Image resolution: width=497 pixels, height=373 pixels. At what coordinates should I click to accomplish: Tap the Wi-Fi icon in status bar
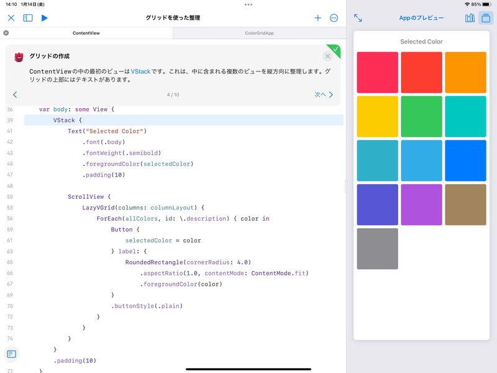pos(467,4)
